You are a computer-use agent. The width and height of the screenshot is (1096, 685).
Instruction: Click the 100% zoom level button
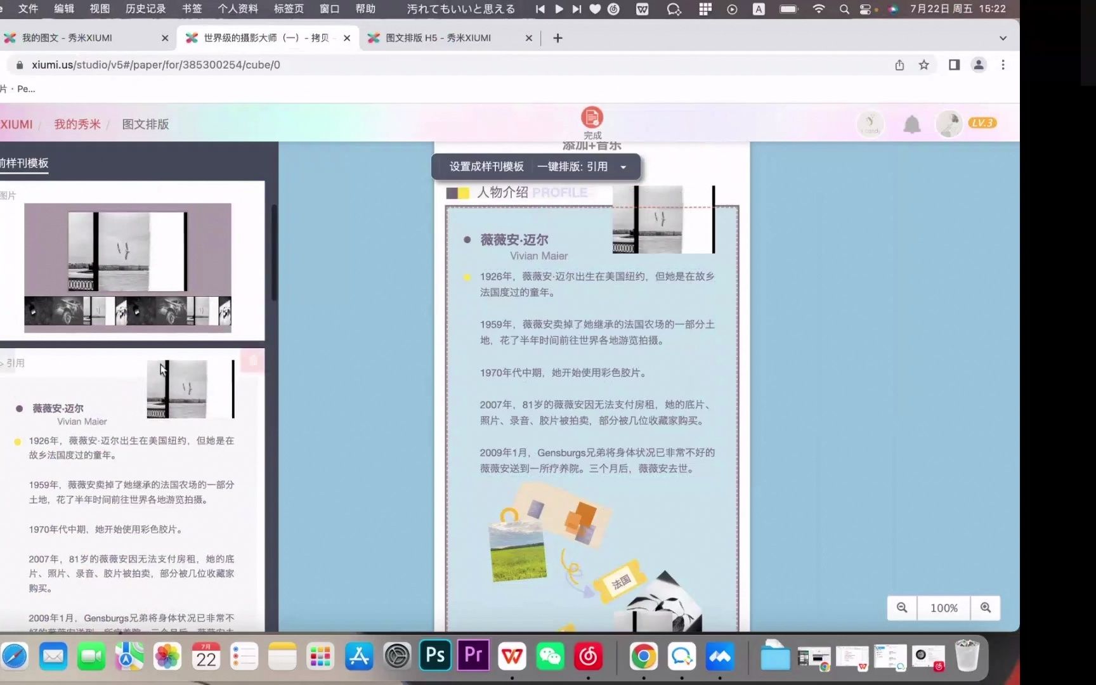coord(944,608)
